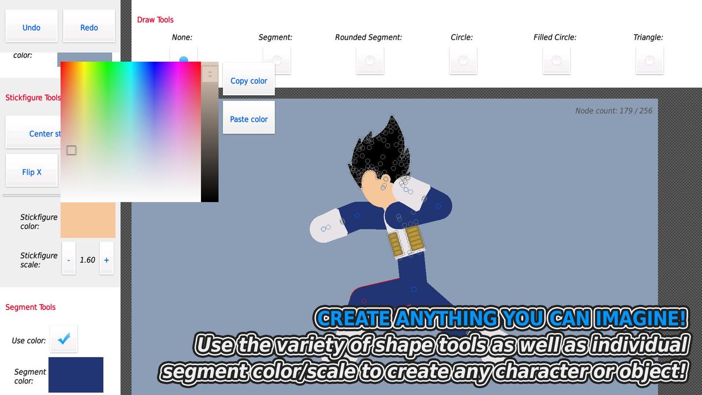702x395 pixels.
Task: Click the Undo button
Action: 32,27
